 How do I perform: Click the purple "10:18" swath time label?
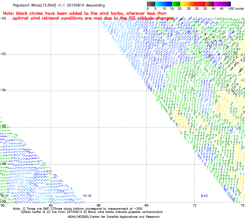click(x=87, y=196)
